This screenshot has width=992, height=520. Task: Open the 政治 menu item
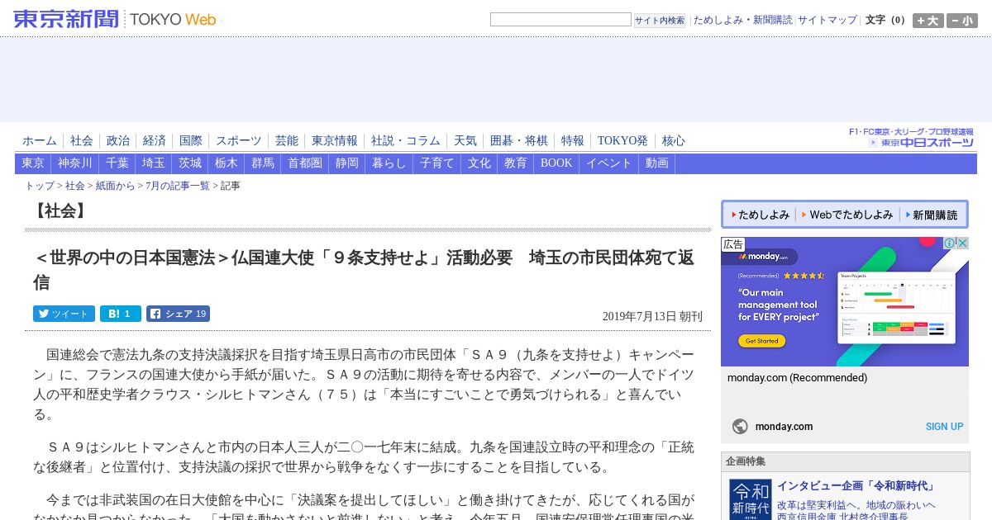coord(118,141)
